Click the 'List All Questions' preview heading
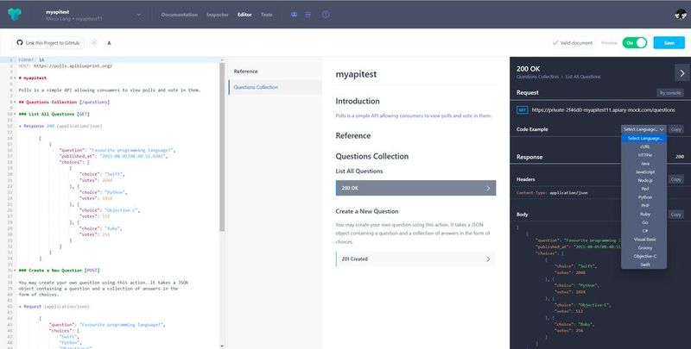The width and height of the screenshot is (691, 349). 359,171
